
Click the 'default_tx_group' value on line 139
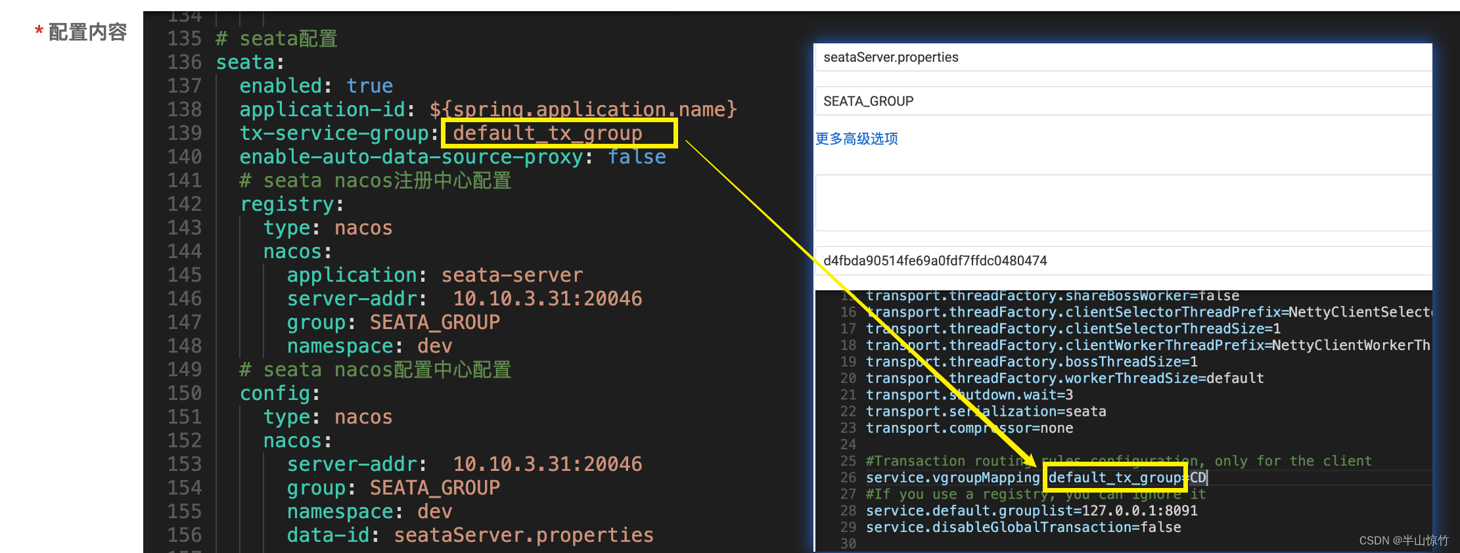point(547,133)
